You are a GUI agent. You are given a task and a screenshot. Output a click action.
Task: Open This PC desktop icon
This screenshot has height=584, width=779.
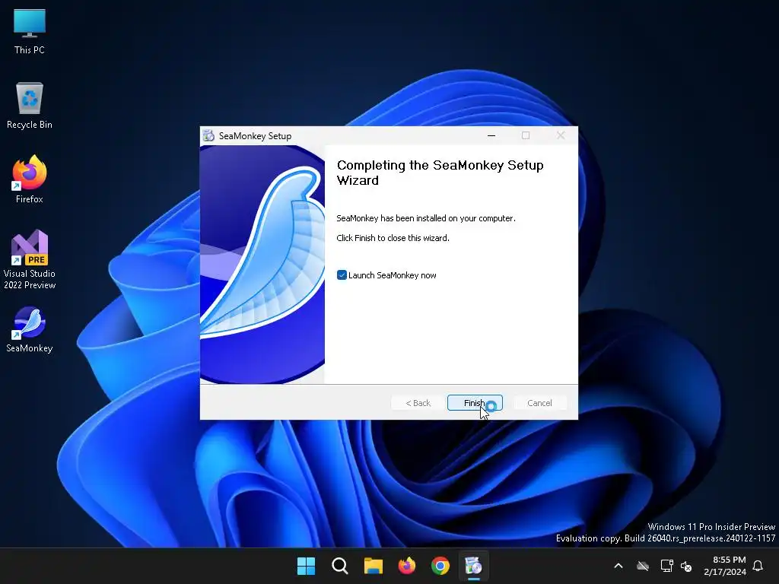[x=30, y=32]
